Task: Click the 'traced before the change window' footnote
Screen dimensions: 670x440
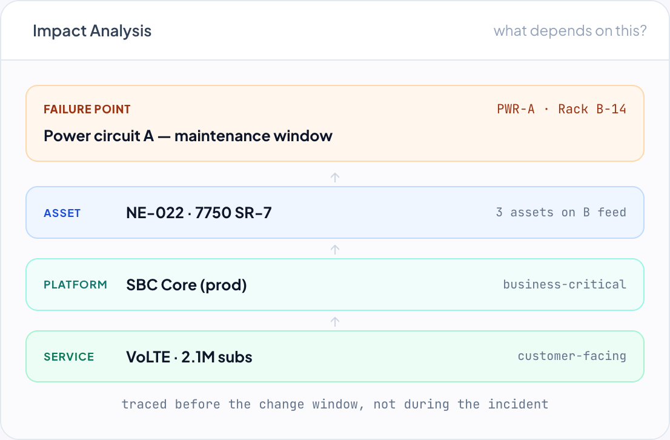Action: point(335,404)
